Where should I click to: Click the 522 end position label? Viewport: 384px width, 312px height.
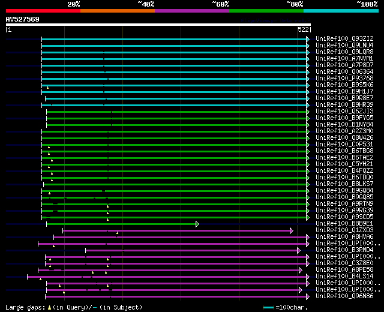click(x=303, y=29)
